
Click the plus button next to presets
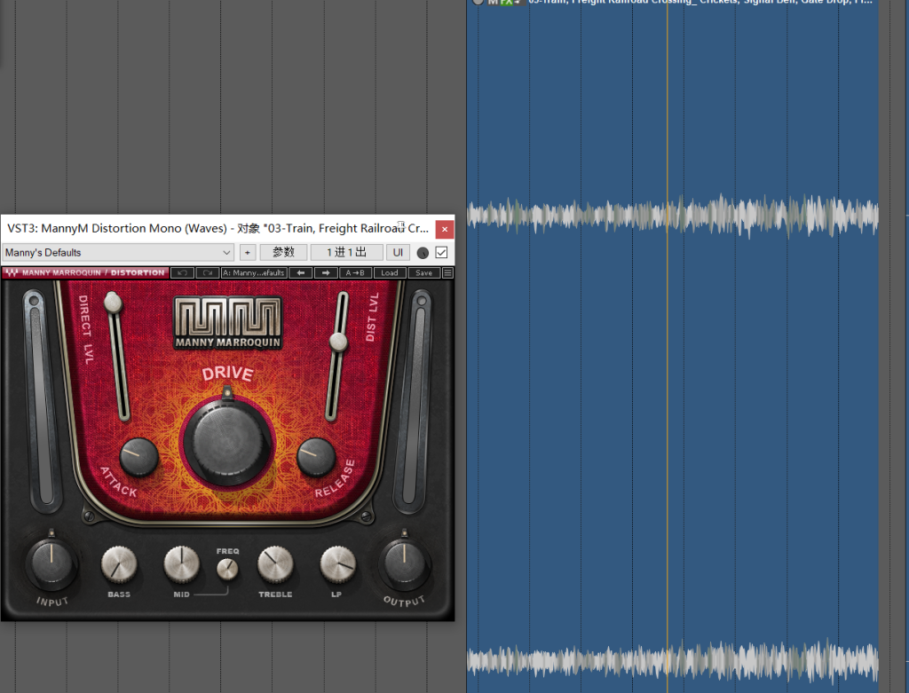pos(248,253)
